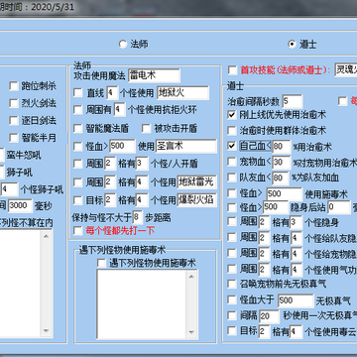Tick 周围 格有 3 个怪隐身 checkbox
This screenshot has width=357, height=357.
tap(232, 222)
